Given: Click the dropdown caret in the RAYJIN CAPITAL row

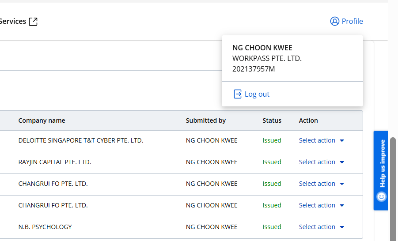Looking at the screenshot, I should click(x=342, y=162).
